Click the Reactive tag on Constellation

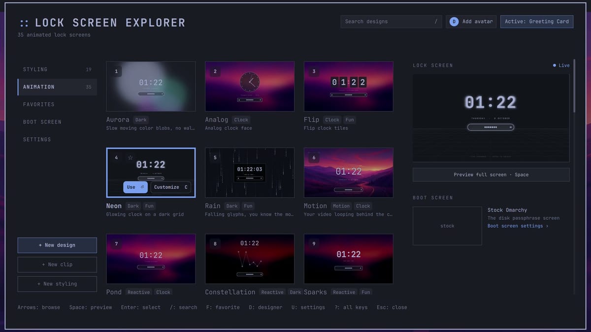pos(272,292)
